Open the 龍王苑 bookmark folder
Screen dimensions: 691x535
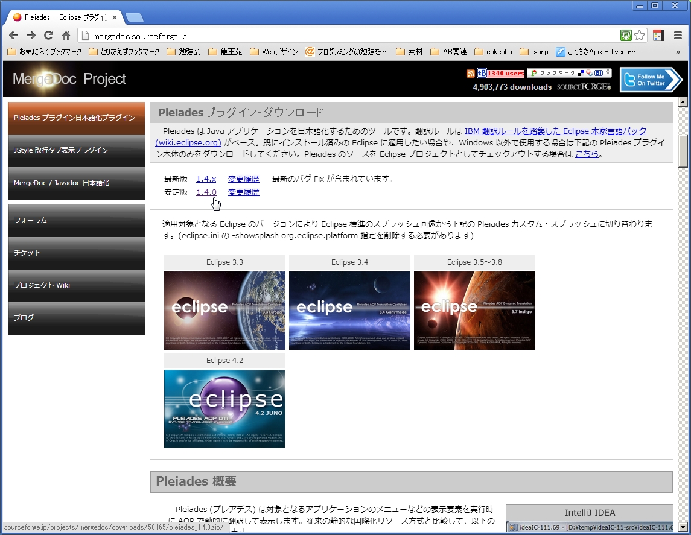[x=225, y=52]
